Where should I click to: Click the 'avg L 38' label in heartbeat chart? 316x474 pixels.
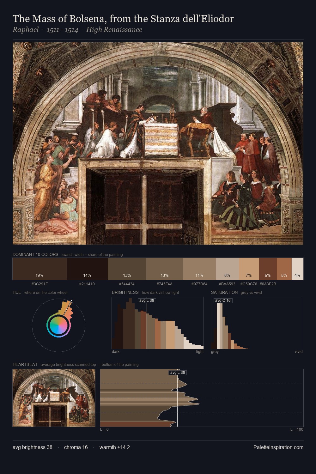(178, 373)
